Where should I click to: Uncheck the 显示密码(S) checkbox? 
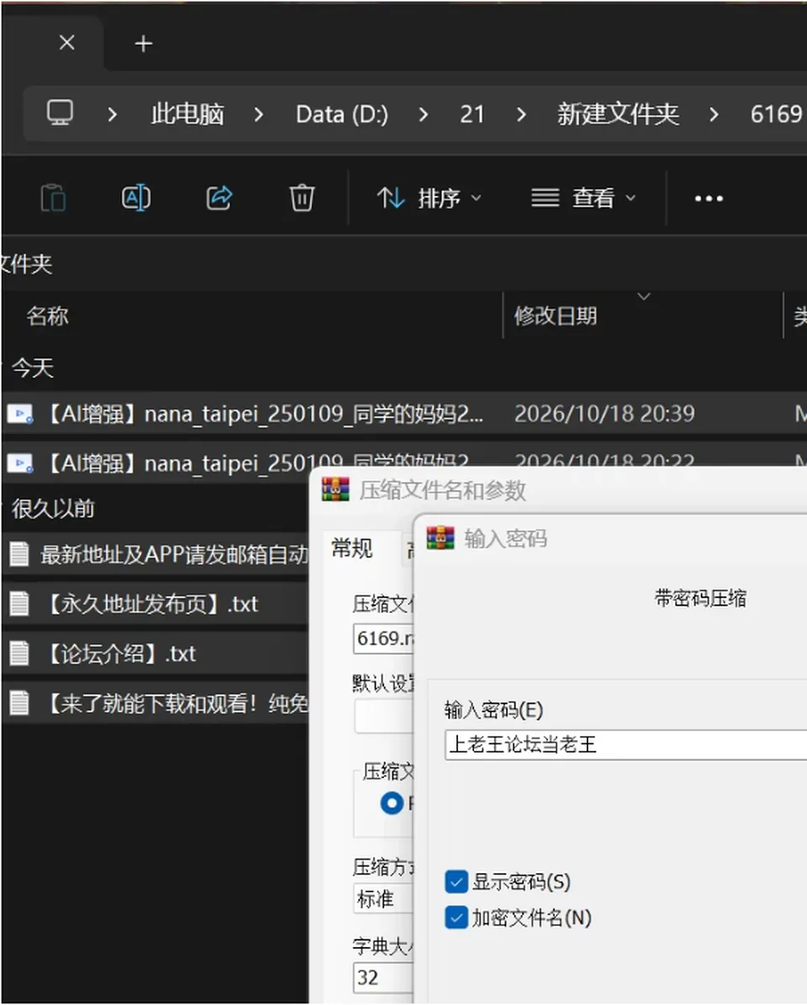[456, 882]
